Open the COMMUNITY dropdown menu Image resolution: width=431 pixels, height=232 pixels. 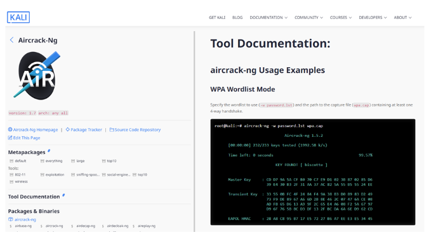coord(308,18)
